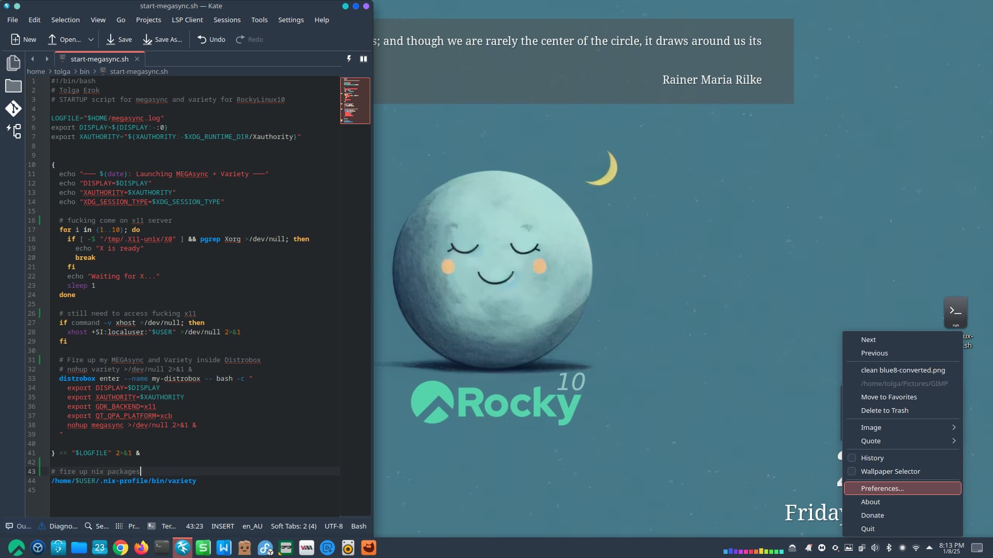The height and width of the screenshot is (558, 993).
Task: Click Move to Favorites entry
Action: 889,397
